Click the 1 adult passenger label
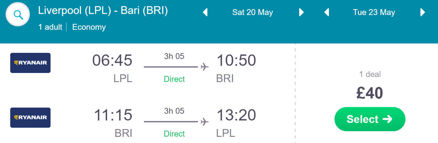 point(50,27)
